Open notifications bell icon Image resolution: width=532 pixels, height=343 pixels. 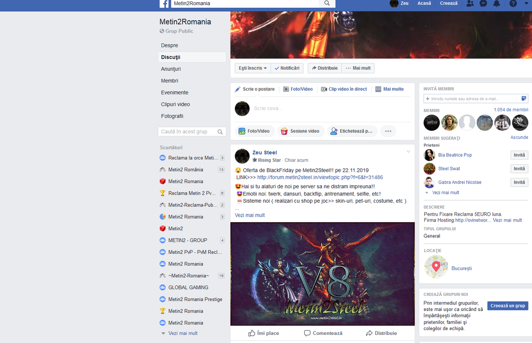click(x=496, y=3)
